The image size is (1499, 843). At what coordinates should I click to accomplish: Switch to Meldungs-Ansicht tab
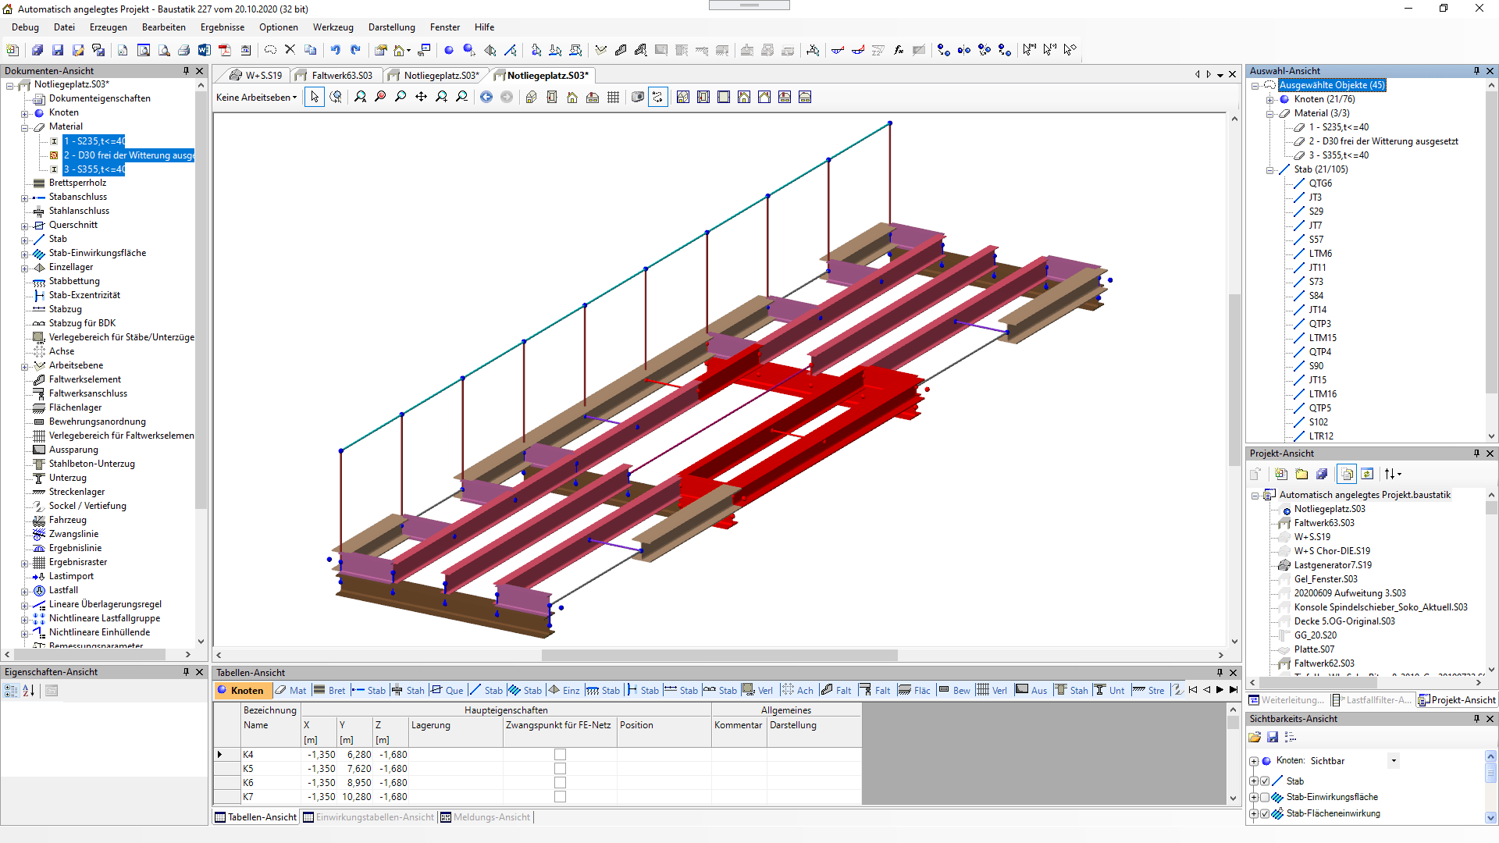485,817
